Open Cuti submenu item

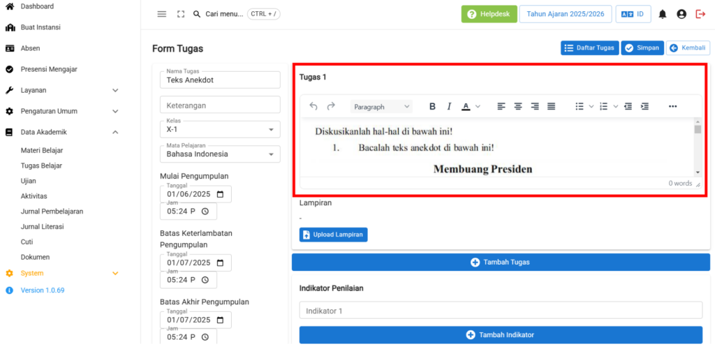(x=27, y=242)
